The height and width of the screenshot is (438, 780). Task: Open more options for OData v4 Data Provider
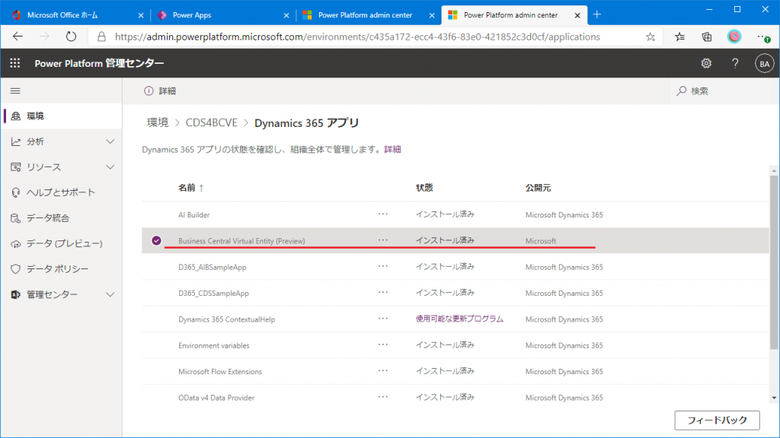(x=382, y=397)
